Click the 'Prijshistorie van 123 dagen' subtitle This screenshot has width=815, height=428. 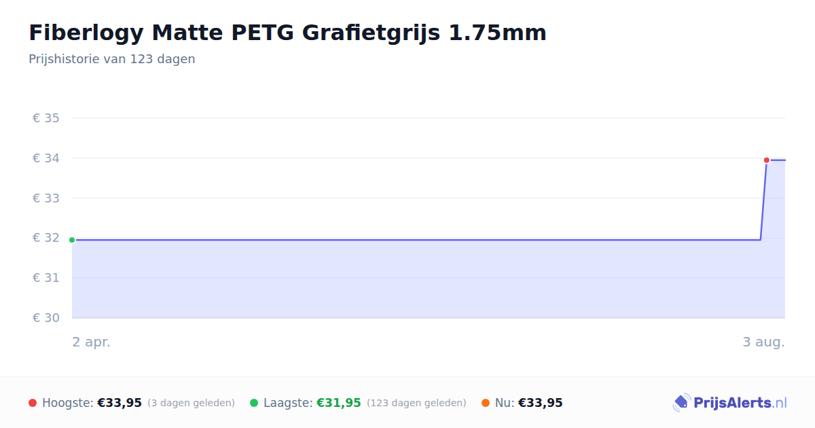tap(112, 59)
